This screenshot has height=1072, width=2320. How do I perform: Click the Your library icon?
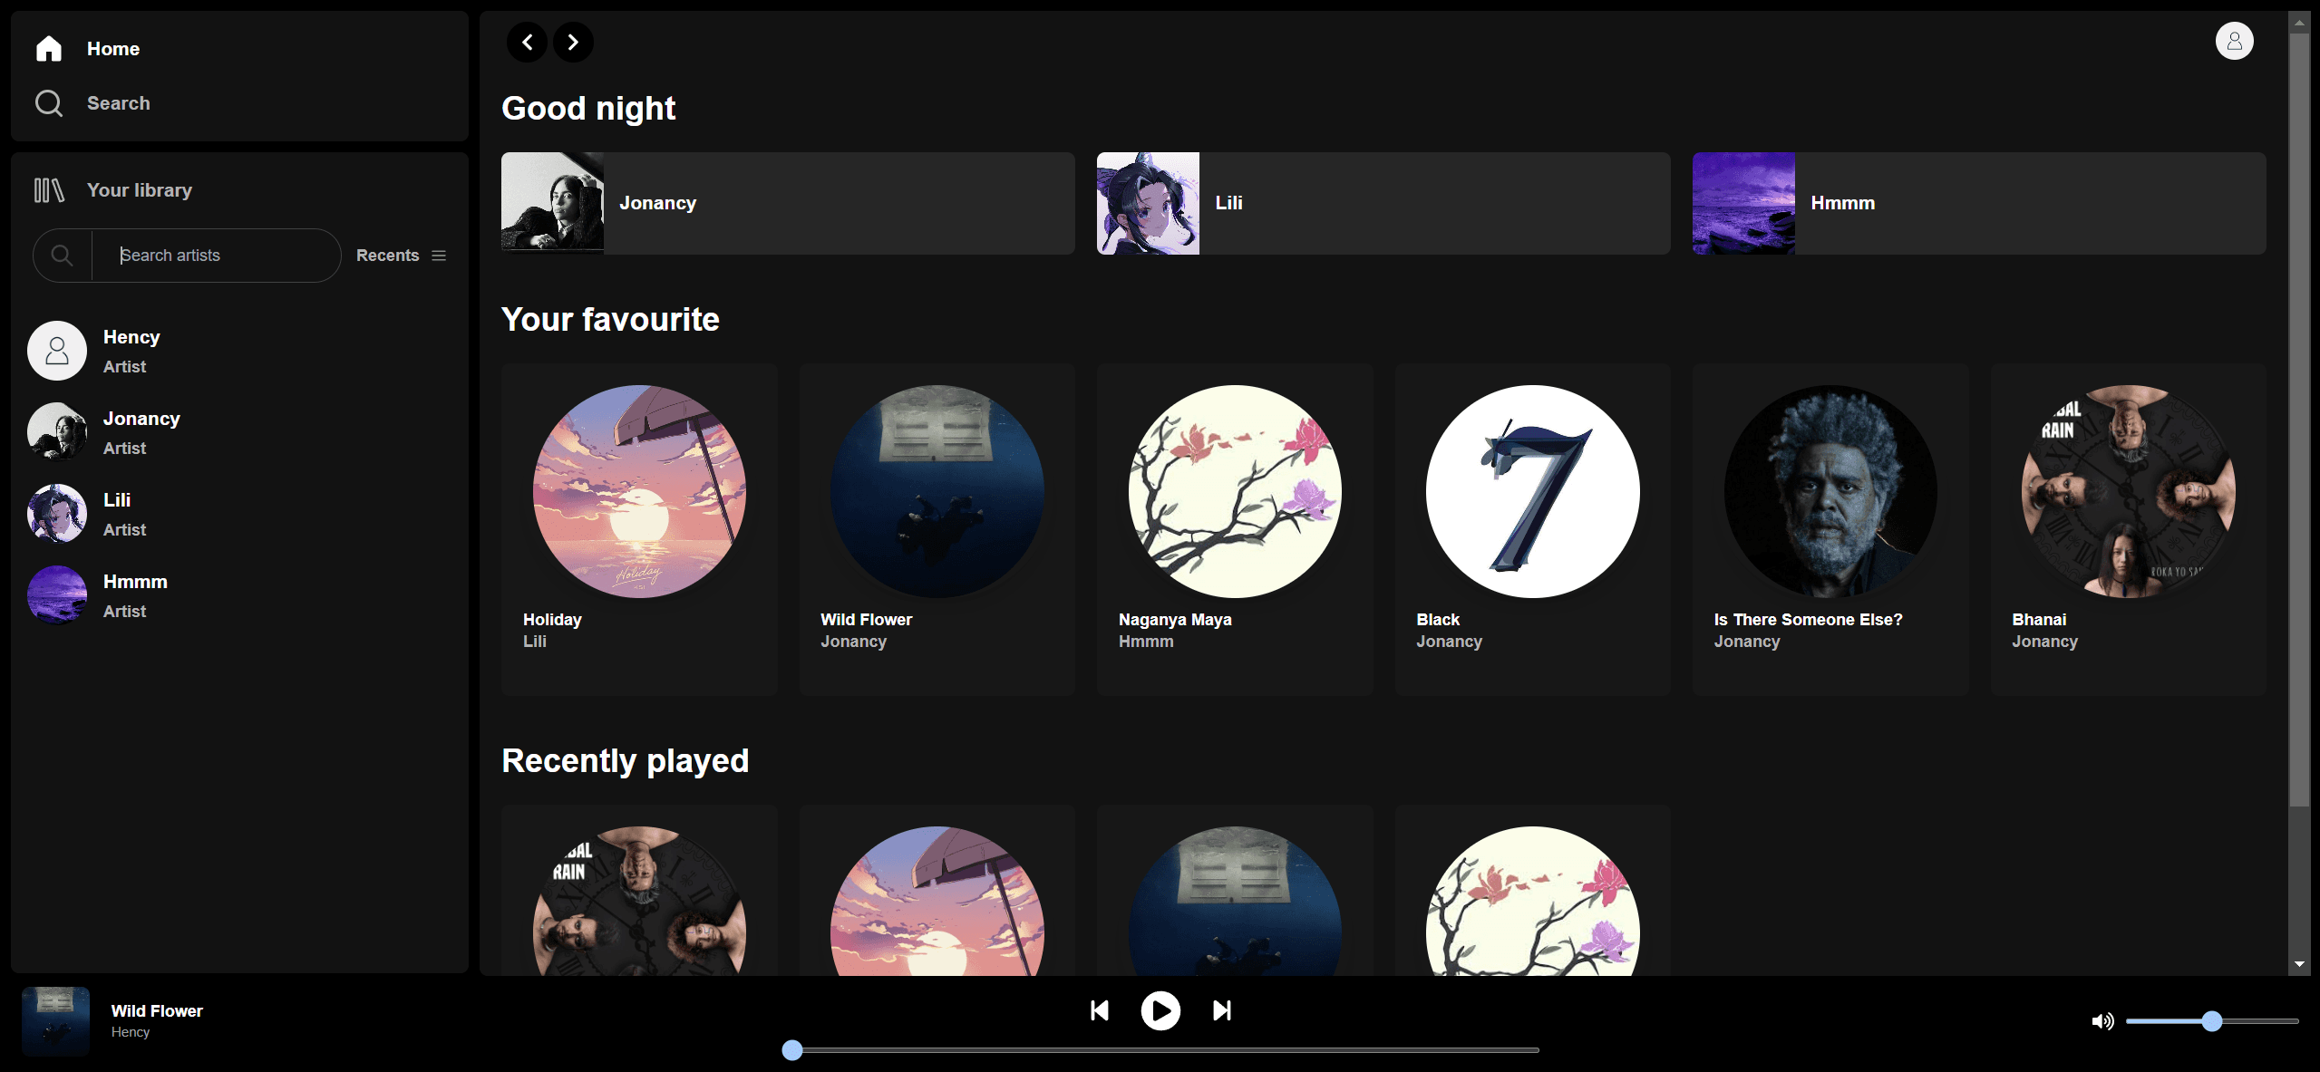coord(49,190)
